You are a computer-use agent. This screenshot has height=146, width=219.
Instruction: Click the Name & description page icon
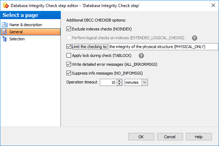coord(5,25)
